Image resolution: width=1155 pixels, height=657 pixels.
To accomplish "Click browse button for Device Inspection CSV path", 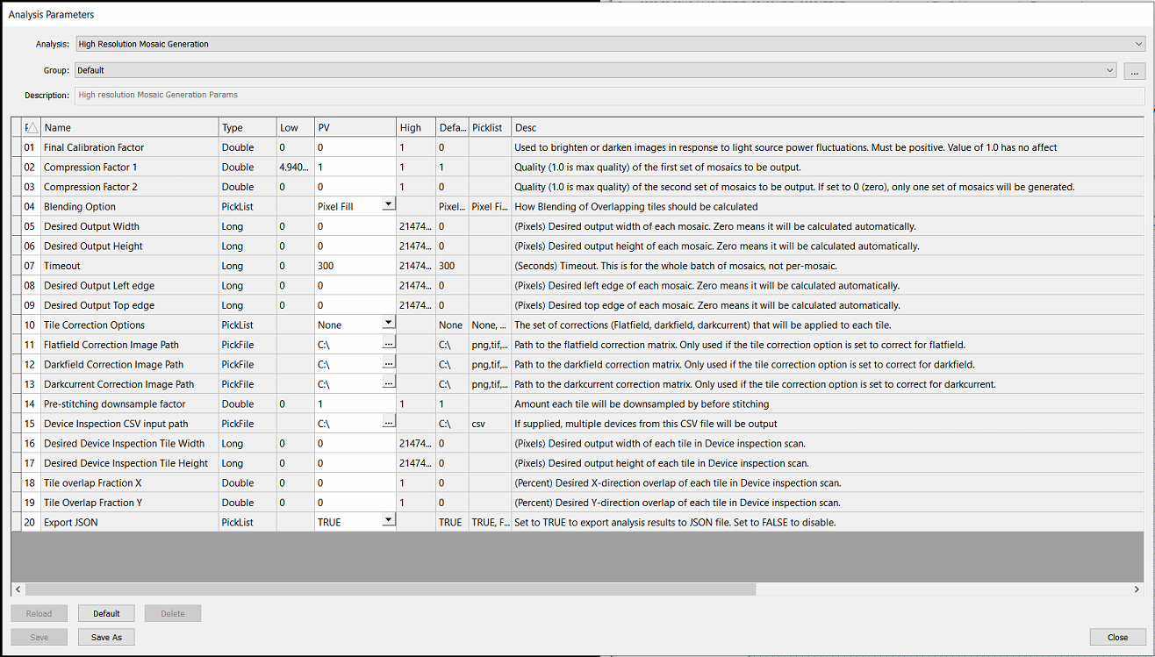I will (388, 424).
